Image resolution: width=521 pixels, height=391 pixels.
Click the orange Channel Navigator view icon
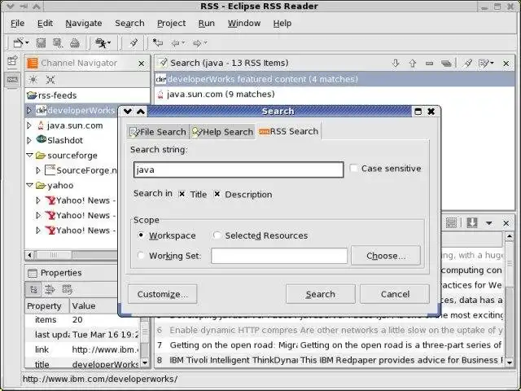(x=33, y=63)
